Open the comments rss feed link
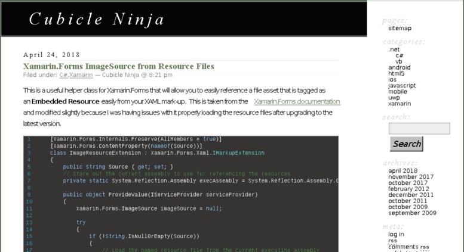The image size is (464, 252). (408, 247)
